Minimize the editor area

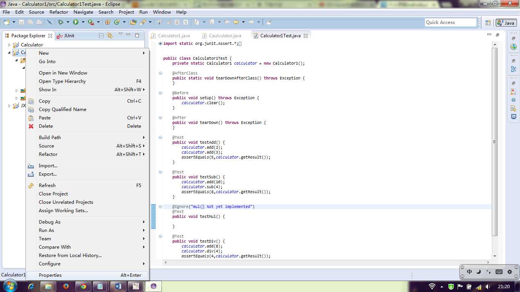pos(489,35)
